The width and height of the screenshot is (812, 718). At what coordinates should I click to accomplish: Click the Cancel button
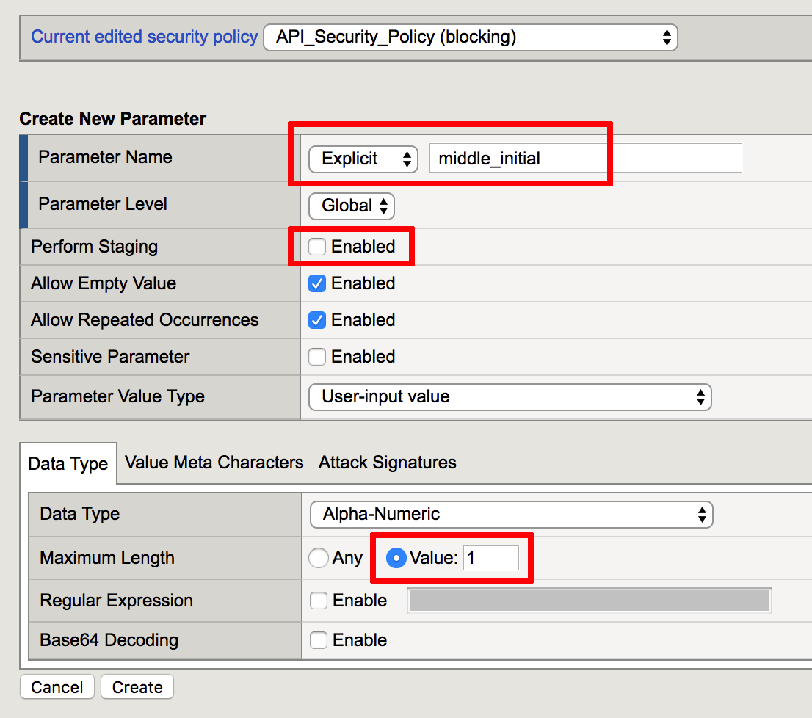pos(57,687)
